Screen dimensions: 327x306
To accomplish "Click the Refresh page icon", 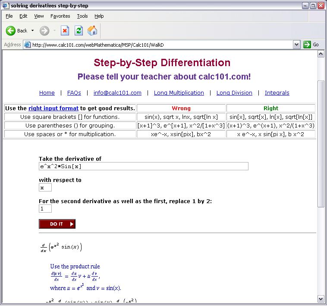I will pyautogui.click(x=79, y=31).
